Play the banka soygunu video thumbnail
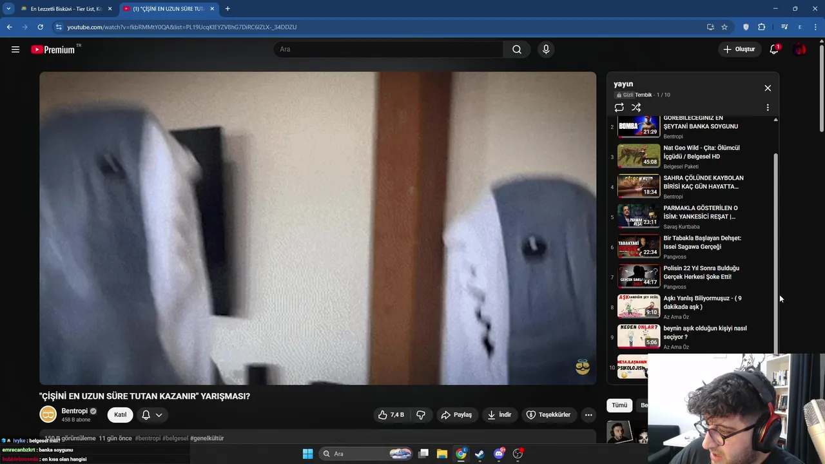This screenshot has width=825, height=464. pyautogui.click(x=639, y=126)
